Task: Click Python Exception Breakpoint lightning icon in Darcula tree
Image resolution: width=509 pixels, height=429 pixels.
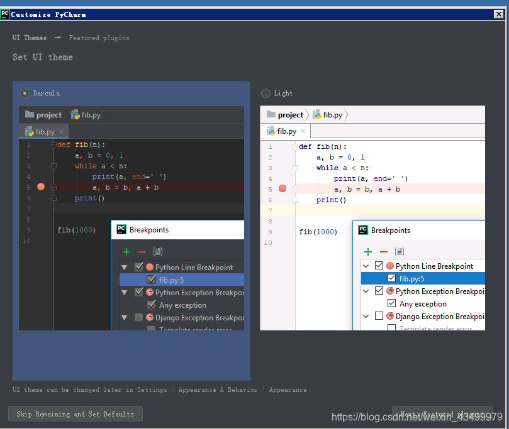Action: [x=150, y=292]
